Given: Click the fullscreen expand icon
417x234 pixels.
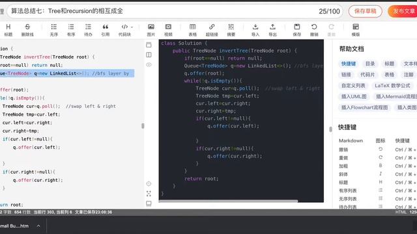Looking at the screenshot, I should (x=149, y=194).
